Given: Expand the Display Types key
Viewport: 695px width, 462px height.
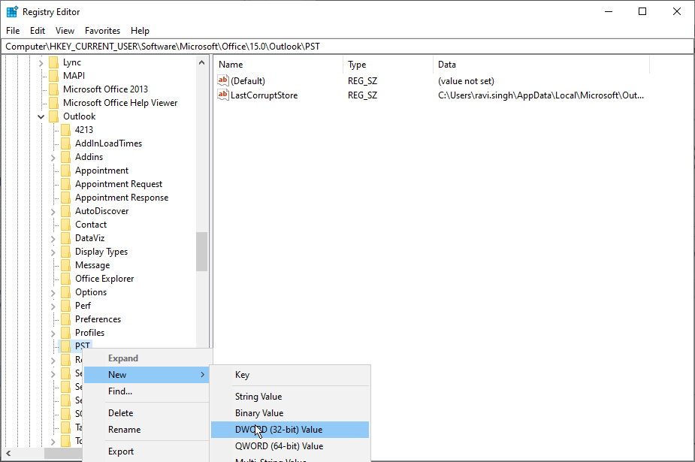Looking at the screenshot, I should (x=53, y=252).
